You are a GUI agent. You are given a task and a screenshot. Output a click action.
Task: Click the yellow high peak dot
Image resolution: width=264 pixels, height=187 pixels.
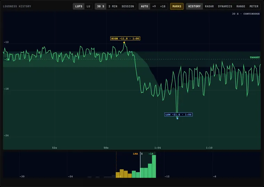coord(124,42)
